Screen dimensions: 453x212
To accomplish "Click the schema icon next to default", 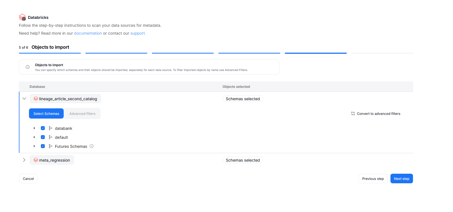I will pos(50,137).
